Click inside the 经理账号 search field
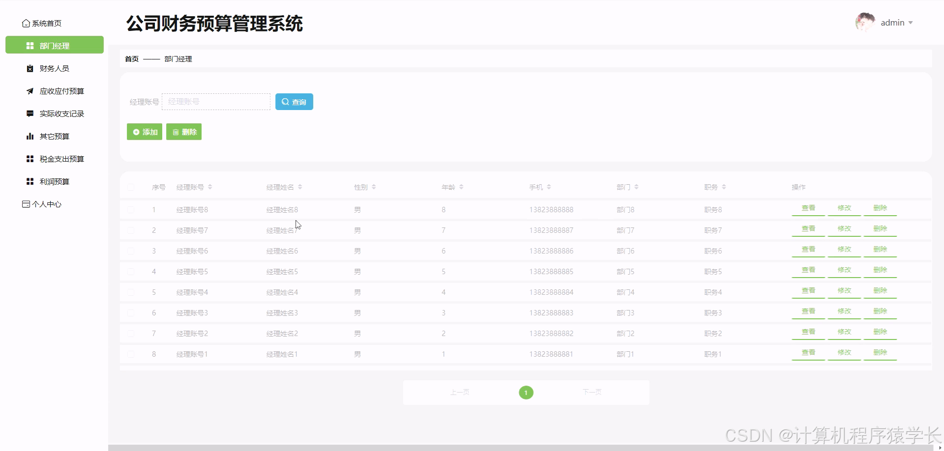The height and width of the screenshot is (451, 944). (x=216, y=102)
